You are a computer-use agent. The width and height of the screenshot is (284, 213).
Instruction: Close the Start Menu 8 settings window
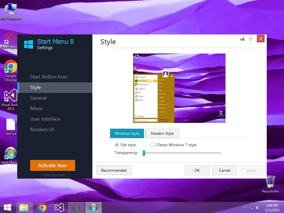(x=261, y=39)
